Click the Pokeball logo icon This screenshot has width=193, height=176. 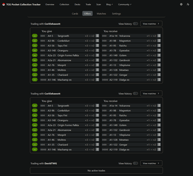[x=4, y=5]
